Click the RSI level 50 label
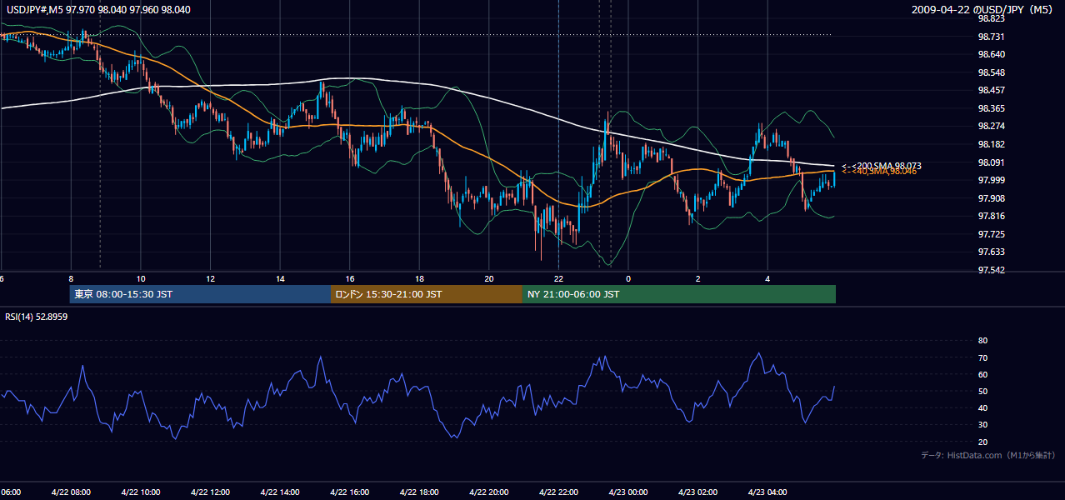Viewport: 1065px width, 500px height. (982, 391)
